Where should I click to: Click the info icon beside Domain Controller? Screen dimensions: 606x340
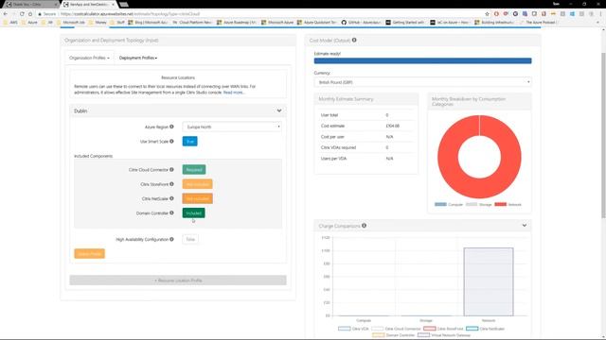171,212
